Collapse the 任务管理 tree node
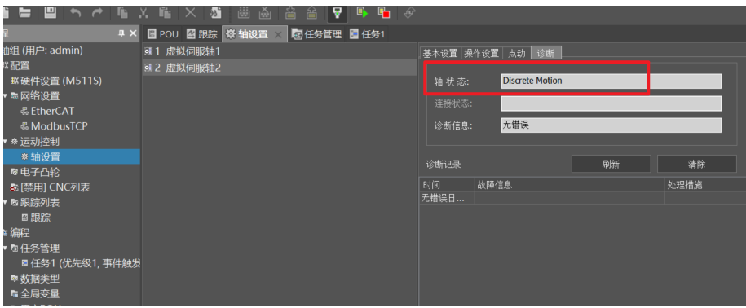 tap(5, 248)
